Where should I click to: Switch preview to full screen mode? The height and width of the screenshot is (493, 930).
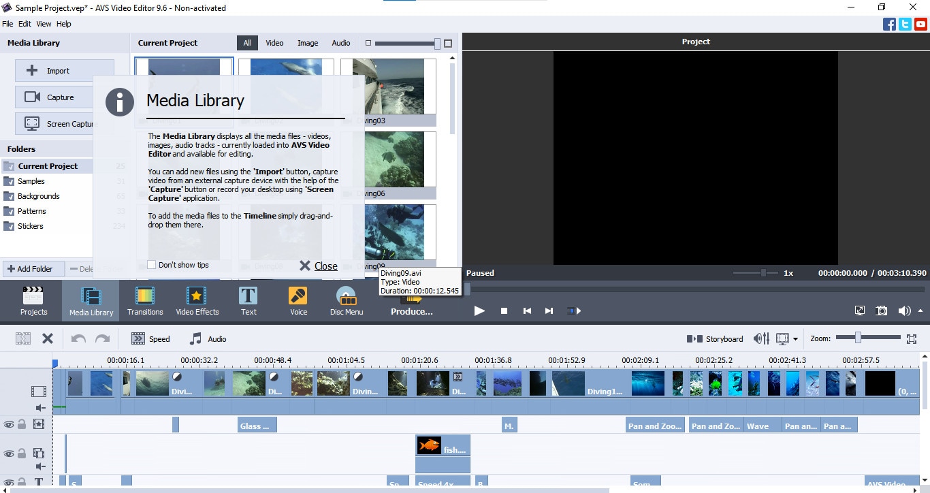(860, 311)
